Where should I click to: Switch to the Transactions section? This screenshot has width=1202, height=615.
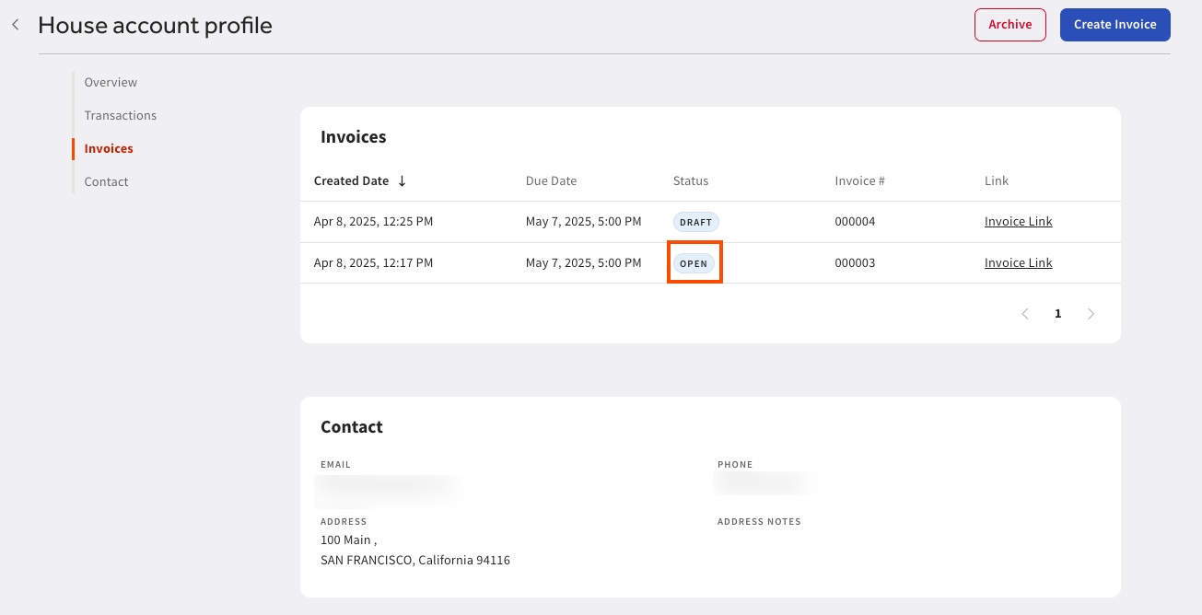point(120,115)
